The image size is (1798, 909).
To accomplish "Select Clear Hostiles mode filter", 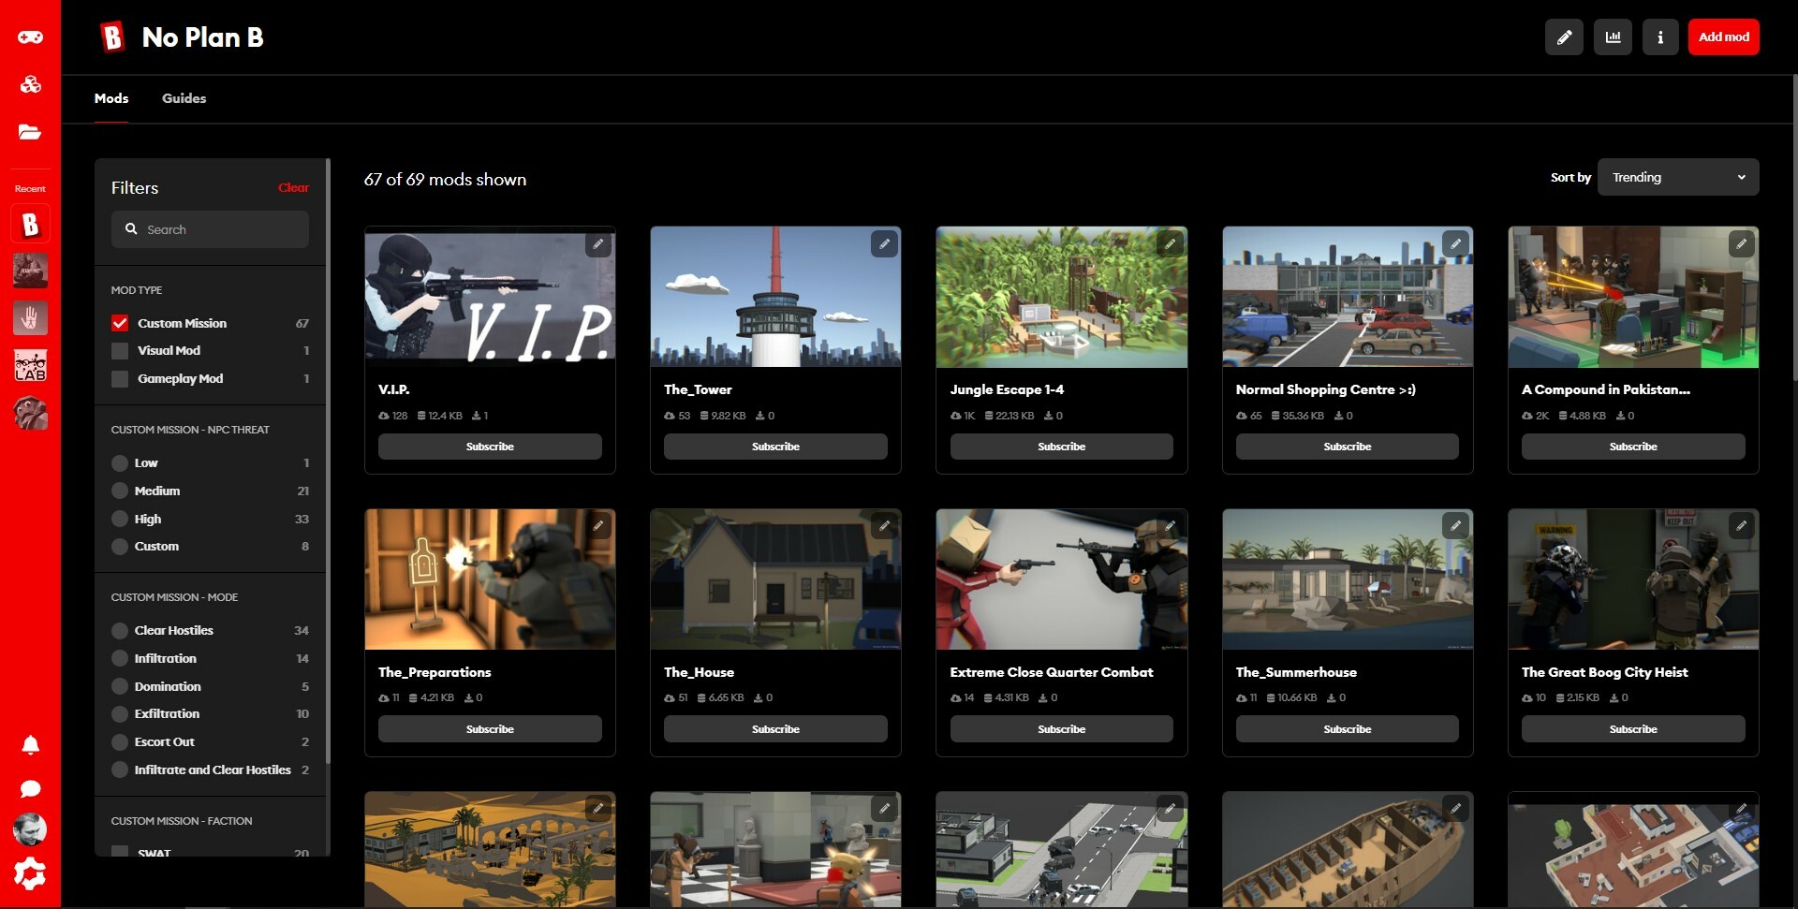I will click(x=120, y=631).
